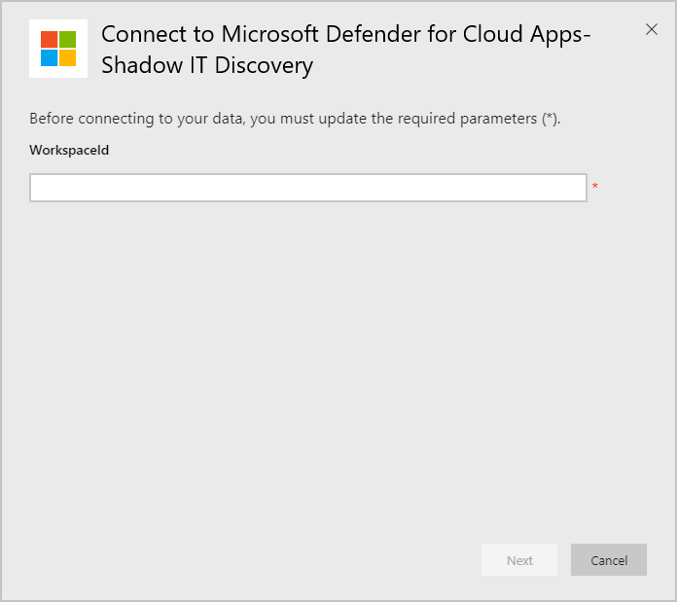Click the greyed-out Next button
The height and width of the screenshot is (602, 677).
(x=519, y=560)
